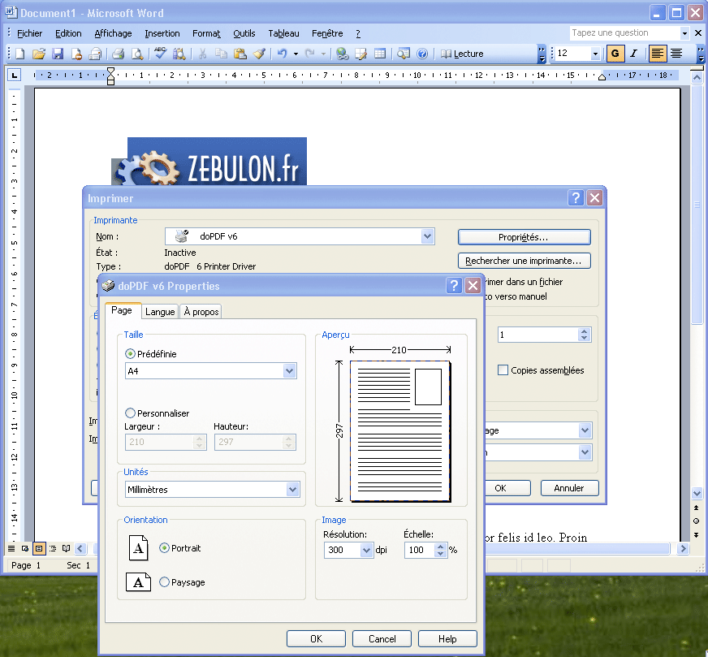Open the Tableau menu

(283, 33)
